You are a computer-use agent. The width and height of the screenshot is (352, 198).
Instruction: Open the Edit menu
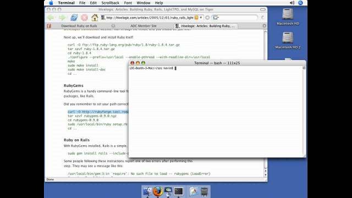click(93, 3)
